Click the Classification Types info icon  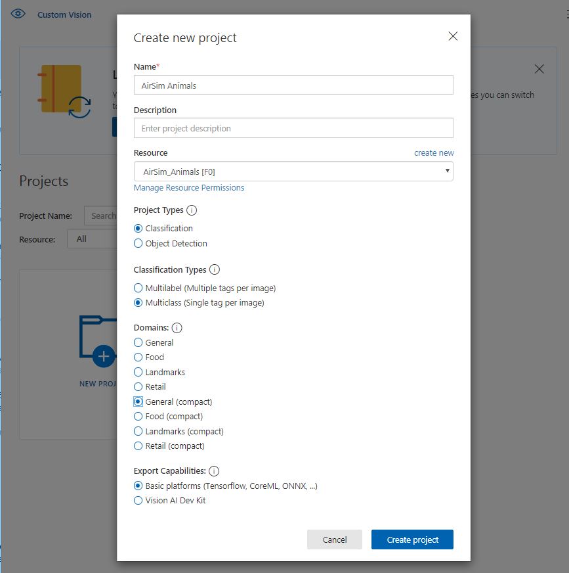[x=215, y=269]
